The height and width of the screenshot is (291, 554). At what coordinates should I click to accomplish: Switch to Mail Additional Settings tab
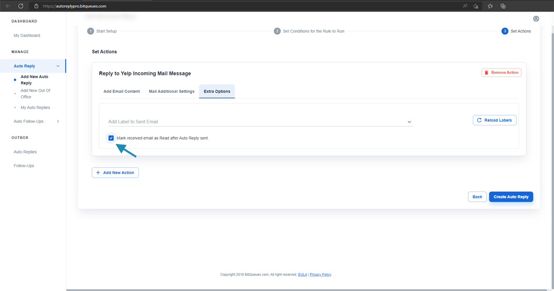(x=171, y=91)
